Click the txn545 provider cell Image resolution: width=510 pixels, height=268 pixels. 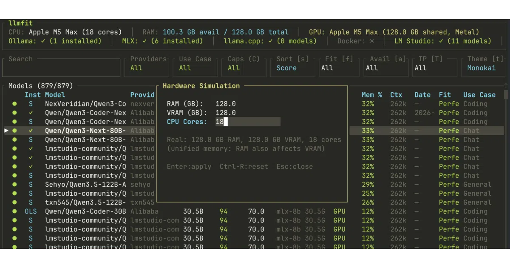[x=142, y=202]
